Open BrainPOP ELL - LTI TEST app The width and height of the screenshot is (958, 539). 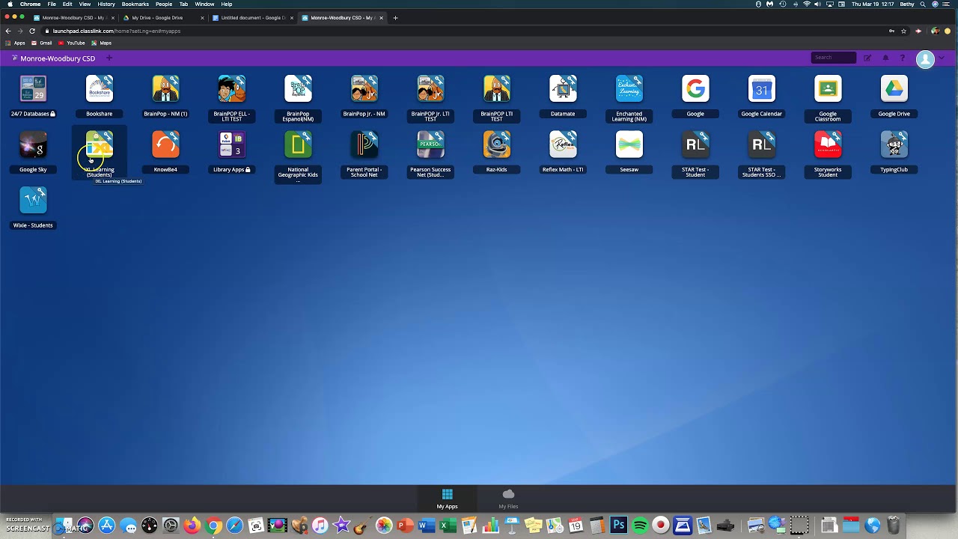231,89
